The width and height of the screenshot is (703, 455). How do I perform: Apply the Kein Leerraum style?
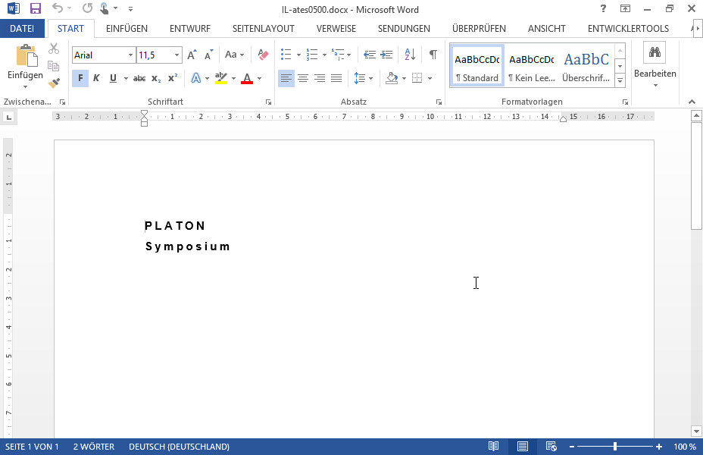[x=532, y=65]
